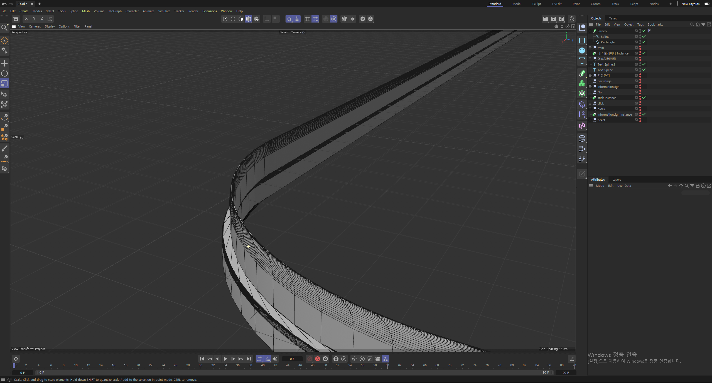The width and height of the screenshot is (712, 383).
Task: Open Attributes User Data menu
Action: tap(624, 186)
